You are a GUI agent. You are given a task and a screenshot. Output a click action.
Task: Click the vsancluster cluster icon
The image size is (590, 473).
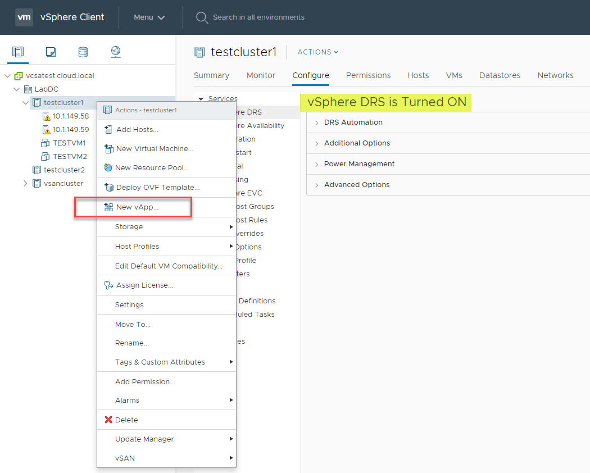tap(37, 184)
